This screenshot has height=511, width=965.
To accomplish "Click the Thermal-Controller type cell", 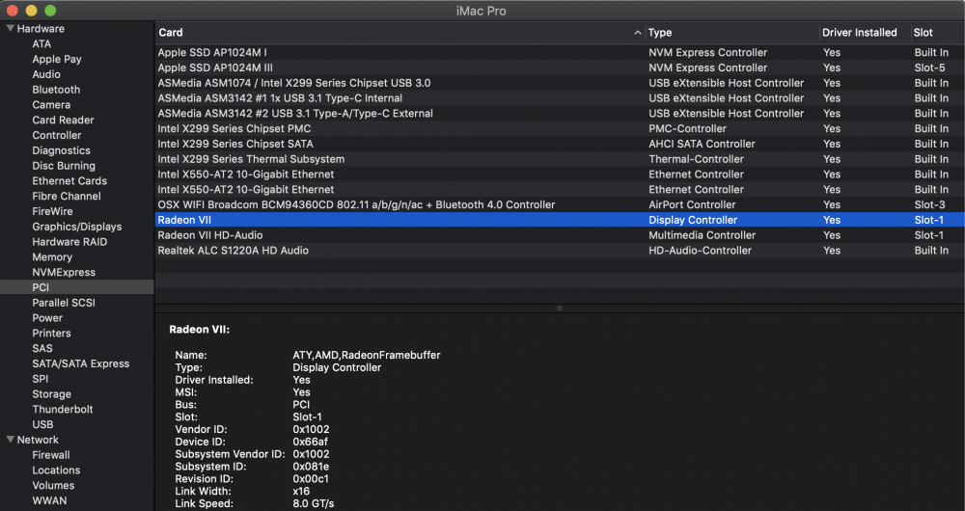I will [x=696, y=159].
